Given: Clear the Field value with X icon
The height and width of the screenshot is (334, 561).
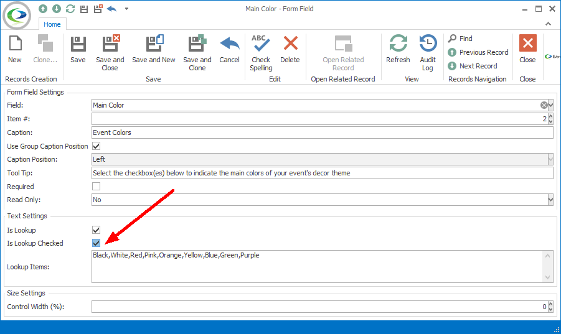Looking at the screenshot, I should (544, 105).
